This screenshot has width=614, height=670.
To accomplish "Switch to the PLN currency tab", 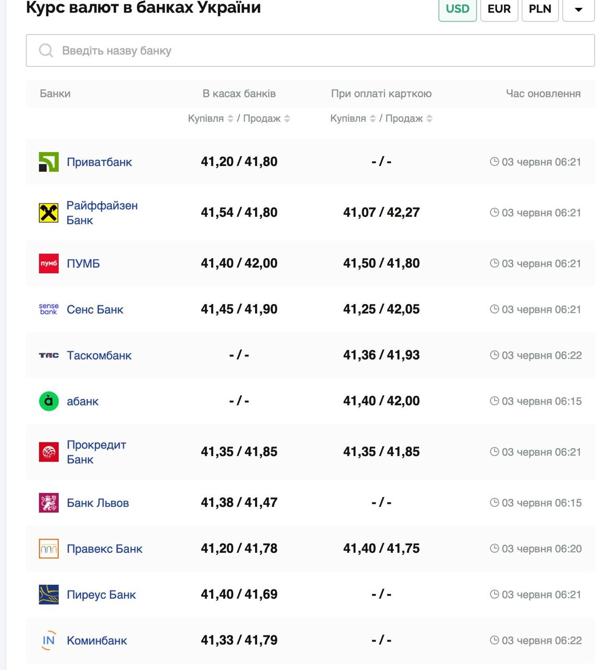I will (540, 9).
